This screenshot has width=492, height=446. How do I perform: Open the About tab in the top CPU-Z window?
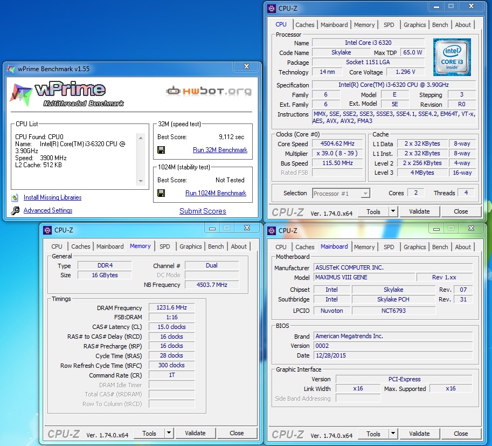(463, 25)
